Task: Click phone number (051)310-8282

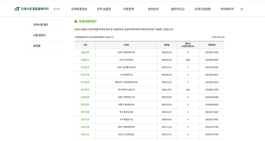Action: coord(212,67)
